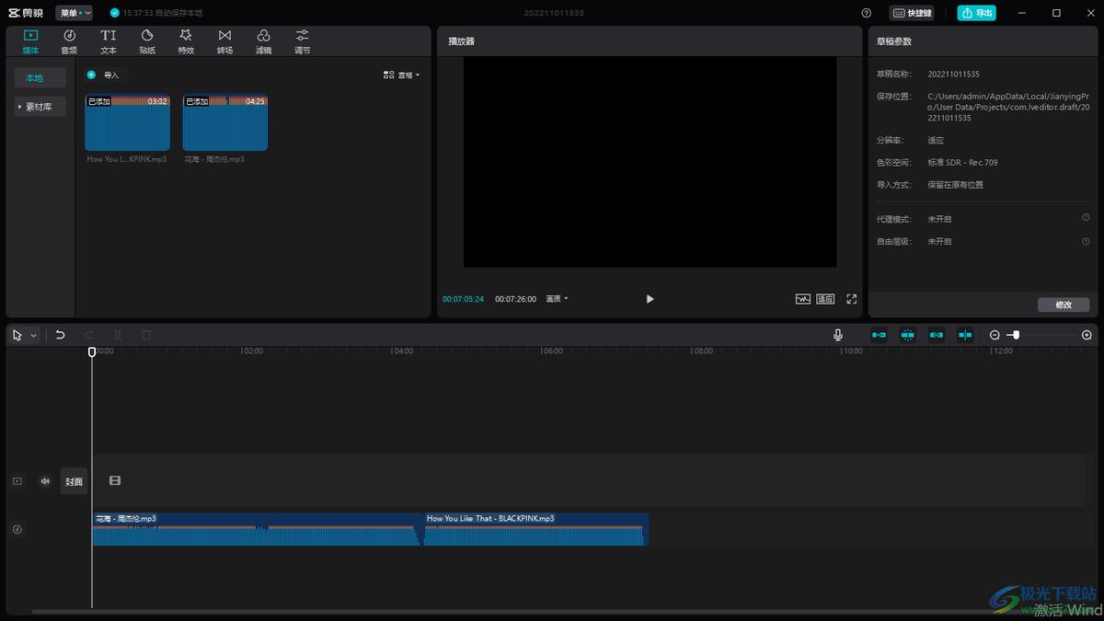Open the 菜单 dropdown menu

click(x=74, y=13)
